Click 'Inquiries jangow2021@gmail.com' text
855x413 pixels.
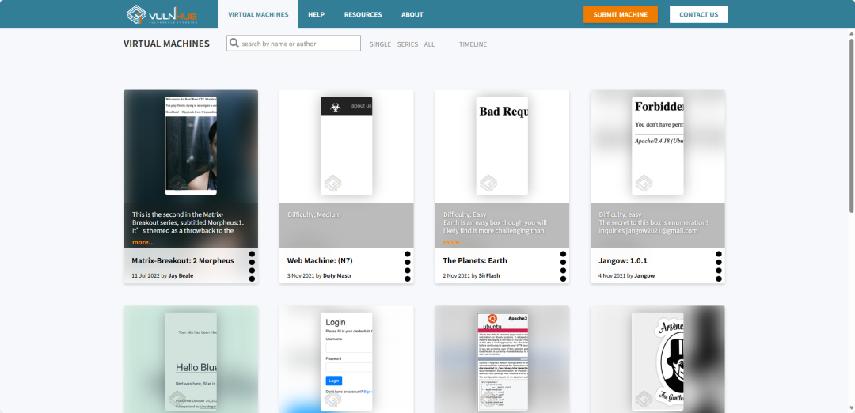point(648,231)
